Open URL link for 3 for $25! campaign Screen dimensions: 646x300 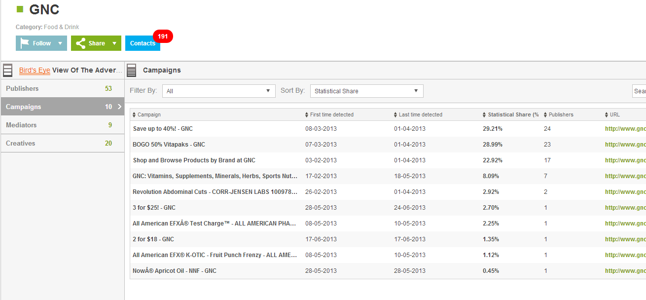coord(625,208)
